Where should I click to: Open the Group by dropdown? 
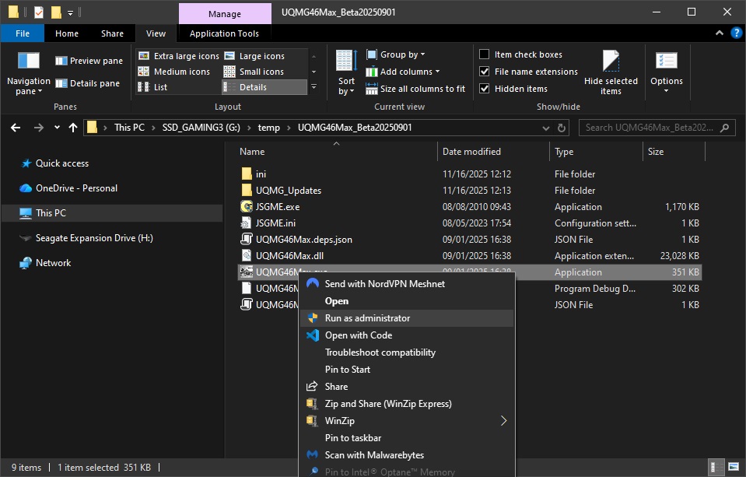pos(396,54)
